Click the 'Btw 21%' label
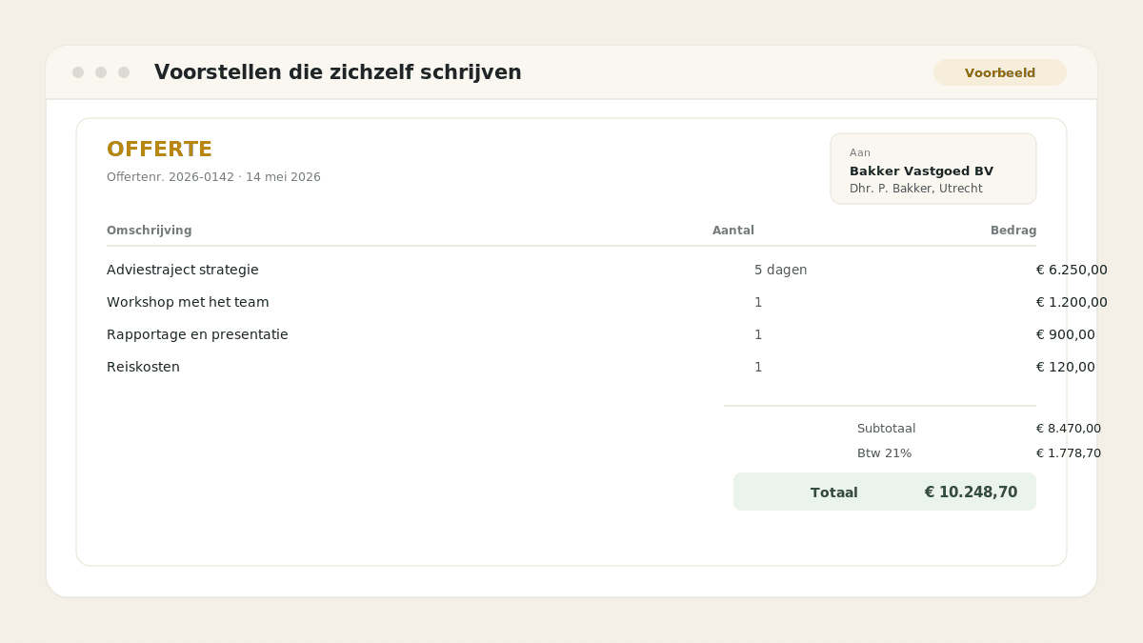 tap(884, 453)
